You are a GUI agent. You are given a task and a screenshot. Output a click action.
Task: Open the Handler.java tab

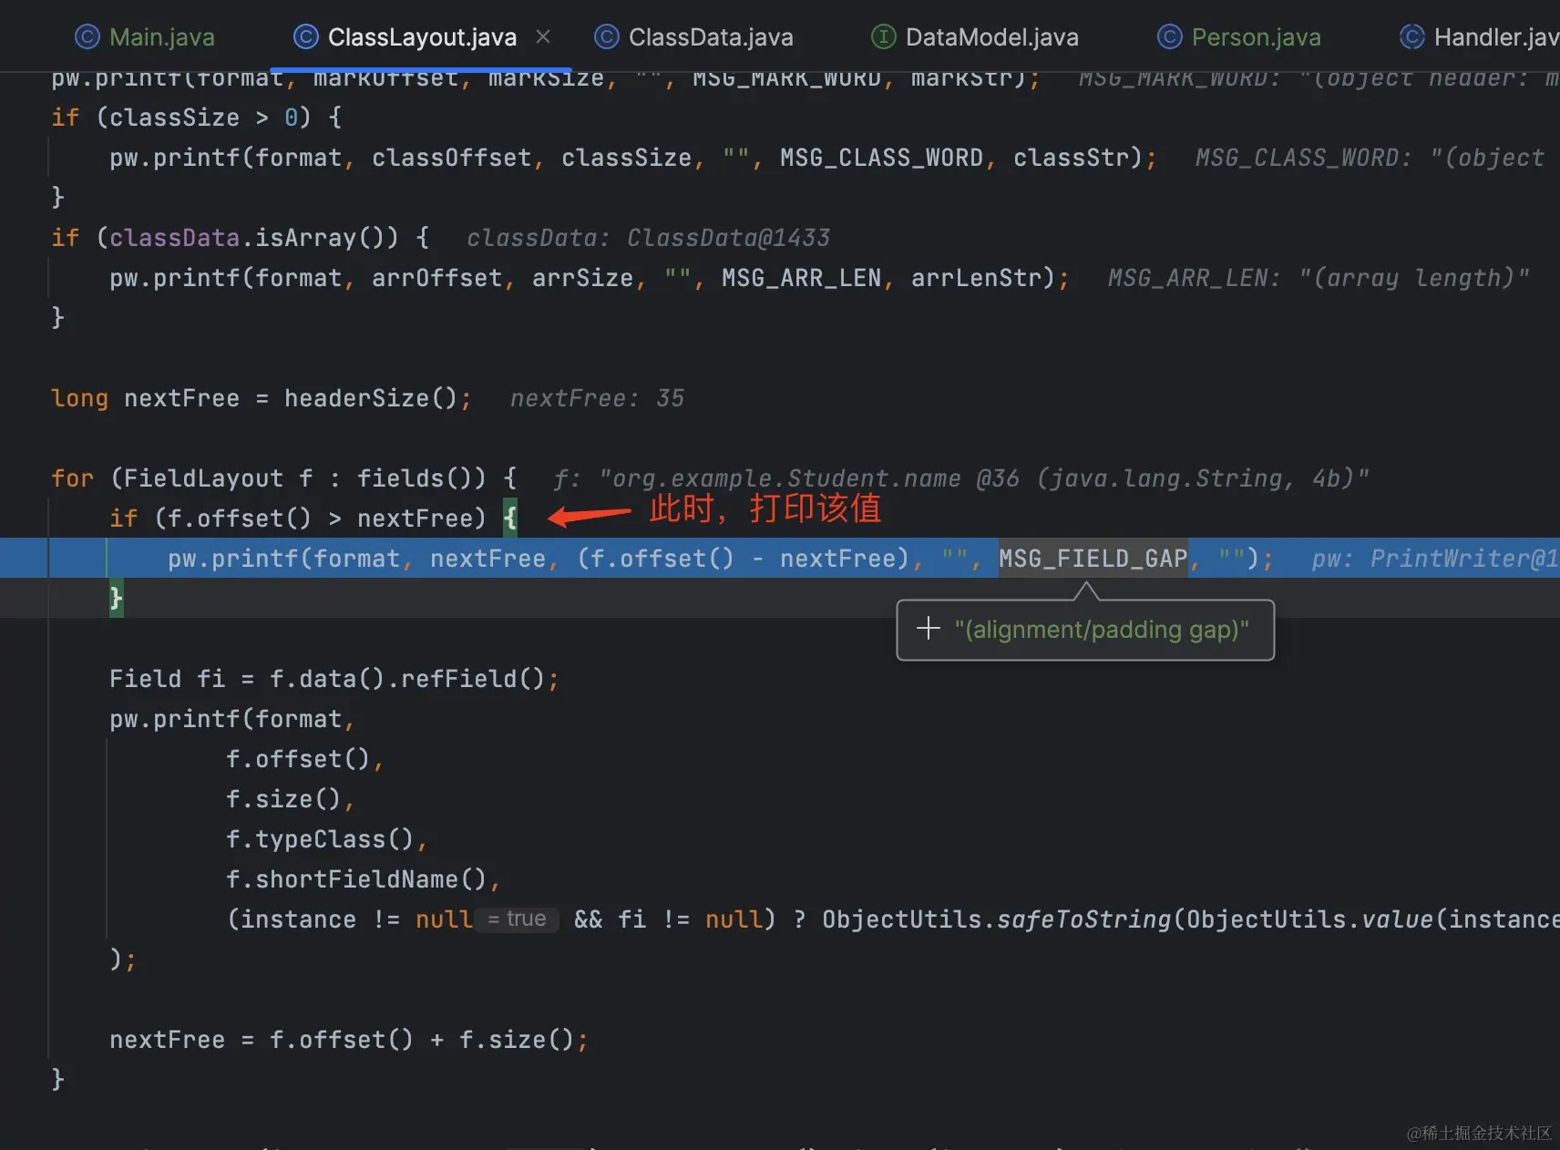tap(1479, 36)
